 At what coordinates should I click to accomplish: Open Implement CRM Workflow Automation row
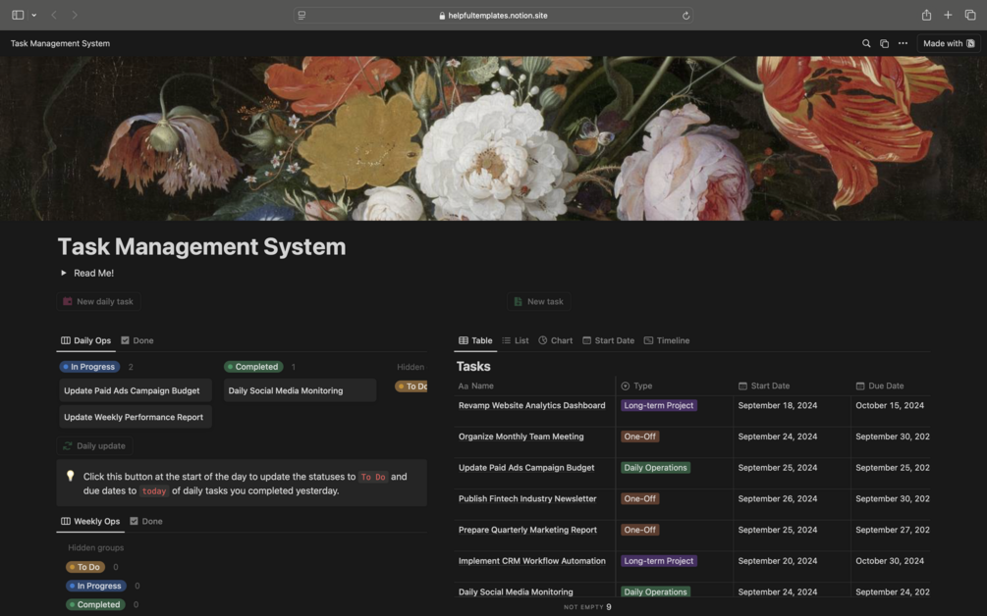(532, 561)
